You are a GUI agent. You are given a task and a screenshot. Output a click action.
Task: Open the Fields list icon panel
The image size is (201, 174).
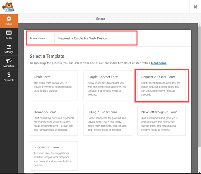(9, 35)
